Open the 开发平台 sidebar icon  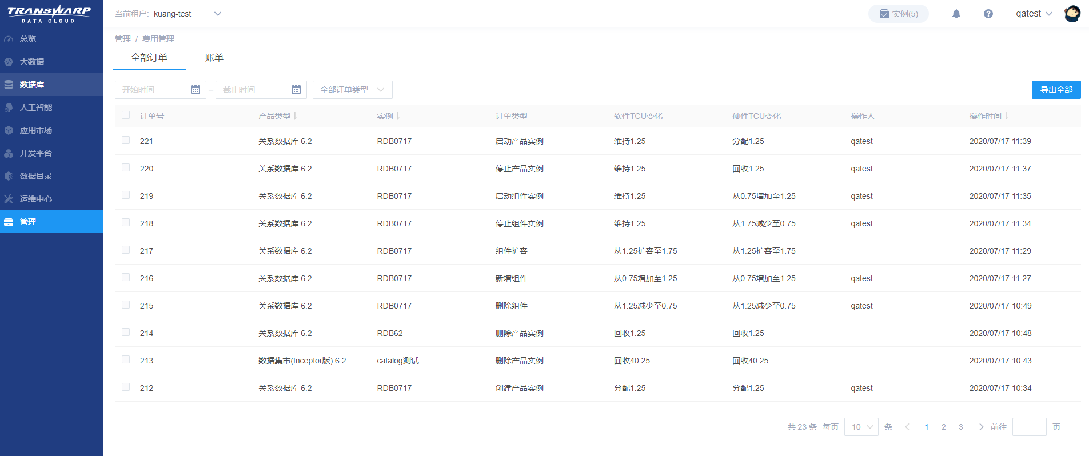coord(9,153)
